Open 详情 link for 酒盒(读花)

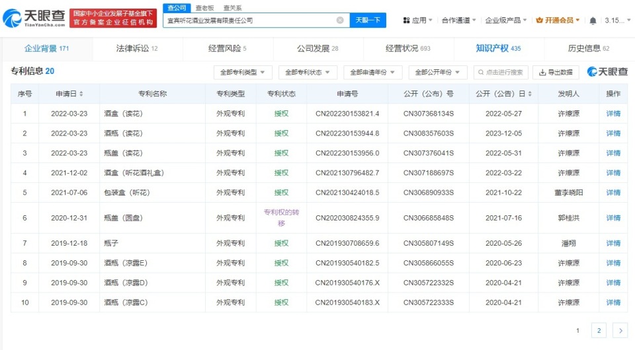coord(613,114)
